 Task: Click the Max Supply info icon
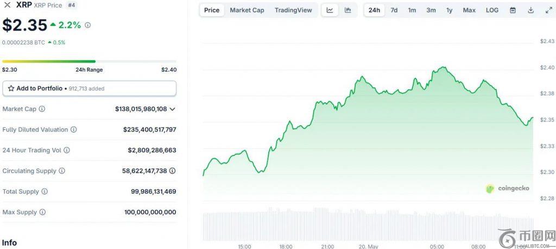click(x=42, y=212)
